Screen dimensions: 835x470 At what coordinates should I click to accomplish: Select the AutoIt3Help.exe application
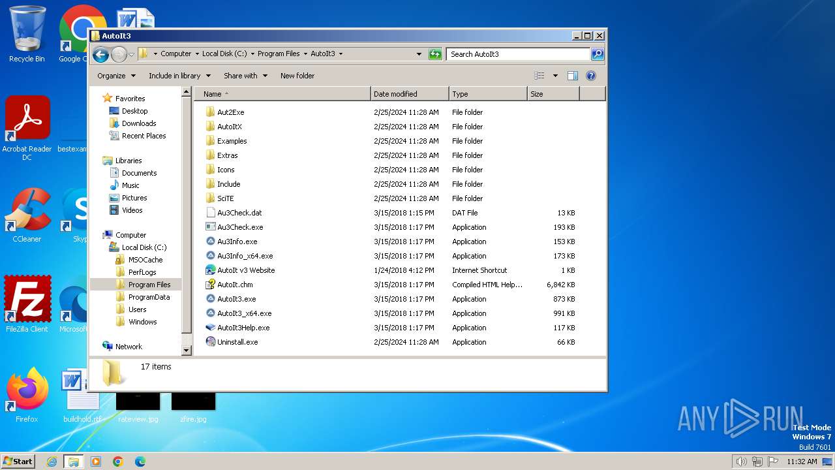click(x=243, y=328)
